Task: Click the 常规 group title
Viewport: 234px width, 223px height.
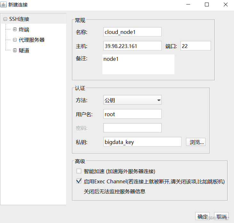Action: point(80,20)
